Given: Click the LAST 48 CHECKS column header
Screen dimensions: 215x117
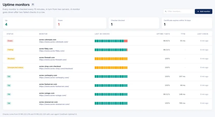Looking at the screenshot, I should 102,34.
